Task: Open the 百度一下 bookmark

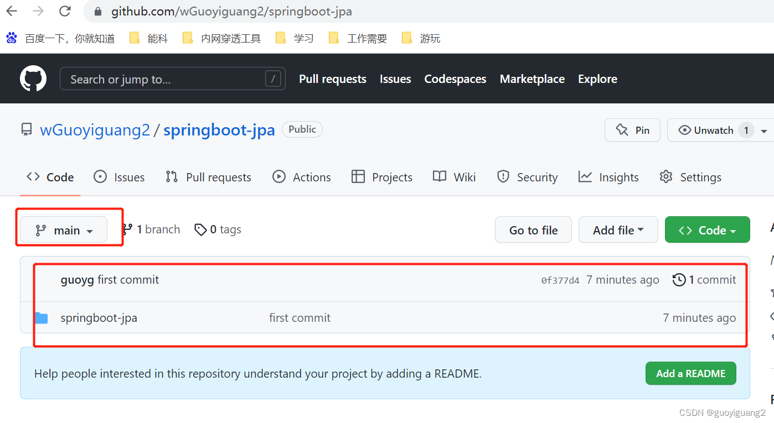Action: (x=61, y=38)
